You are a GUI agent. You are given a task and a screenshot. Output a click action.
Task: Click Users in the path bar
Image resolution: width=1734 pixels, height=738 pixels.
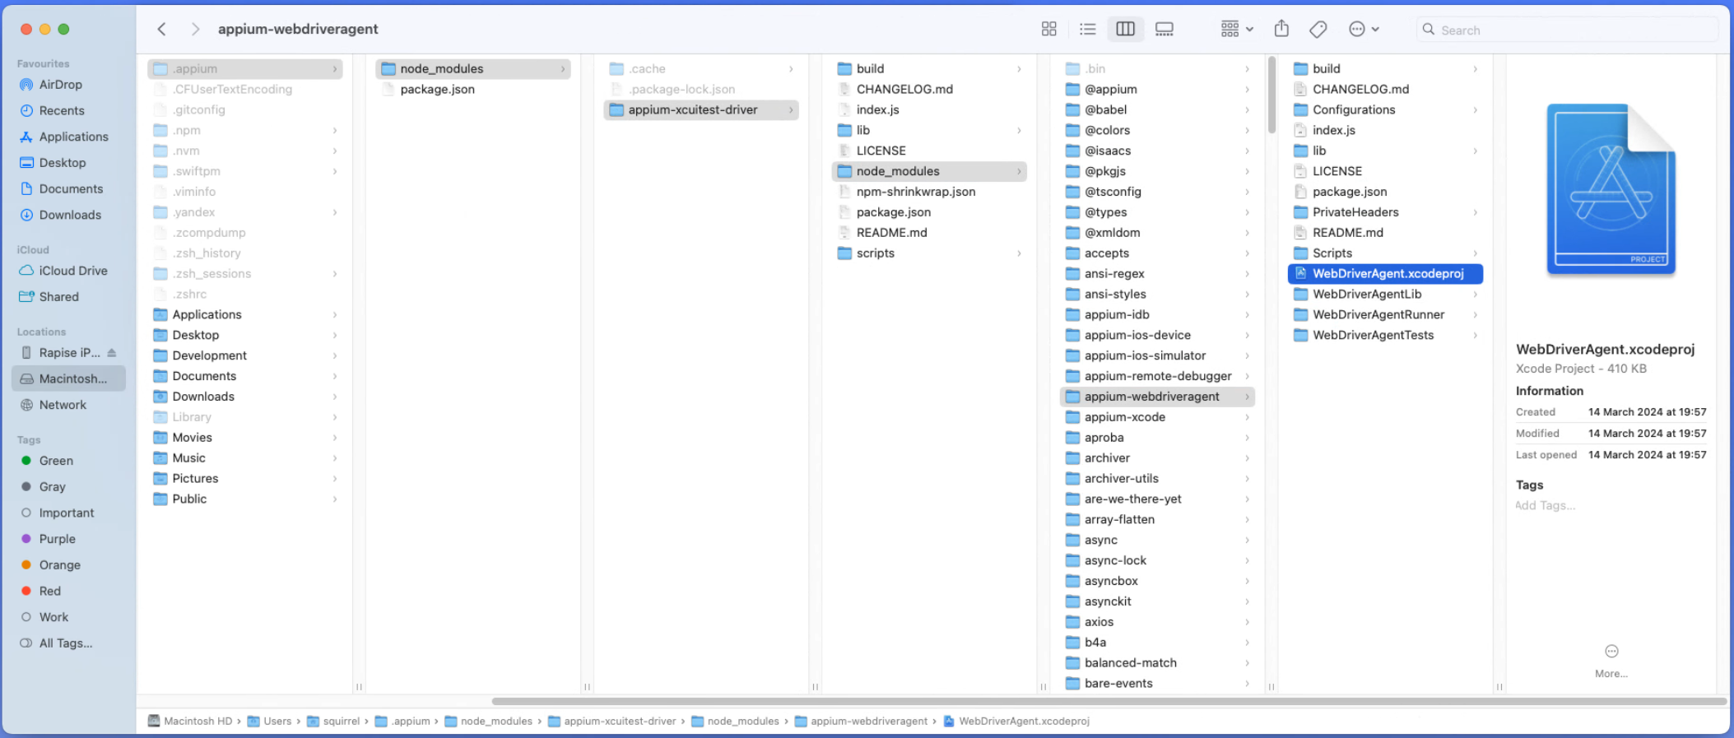pyautogui.click(x=277, y=722)
